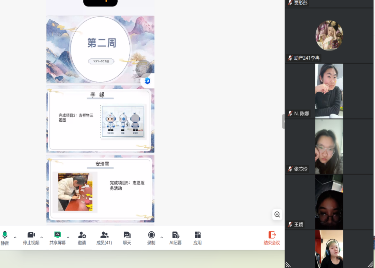Click the 结束会议 end meeting button
This screenshot has width=375, height=268.
272,238
